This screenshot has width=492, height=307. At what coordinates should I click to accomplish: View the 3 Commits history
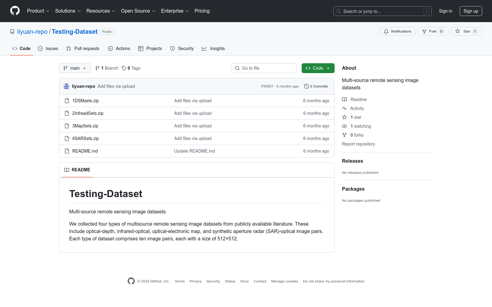[316, 86]
